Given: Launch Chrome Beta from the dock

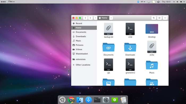Looking at the screenshot, I should 71,100.
